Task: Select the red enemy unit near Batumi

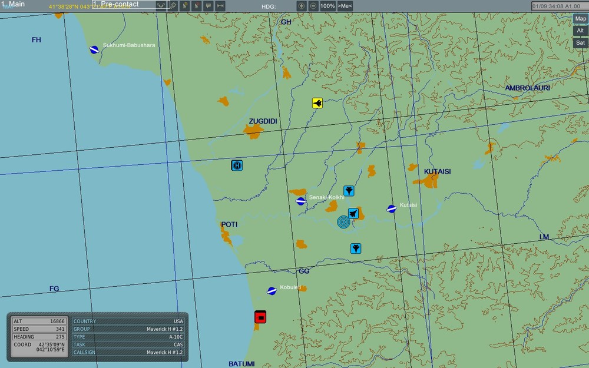Action: click(260, 317)
